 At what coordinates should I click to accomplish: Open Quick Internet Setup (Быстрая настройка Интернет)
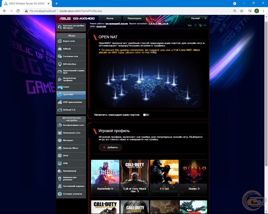click(71, 27)
